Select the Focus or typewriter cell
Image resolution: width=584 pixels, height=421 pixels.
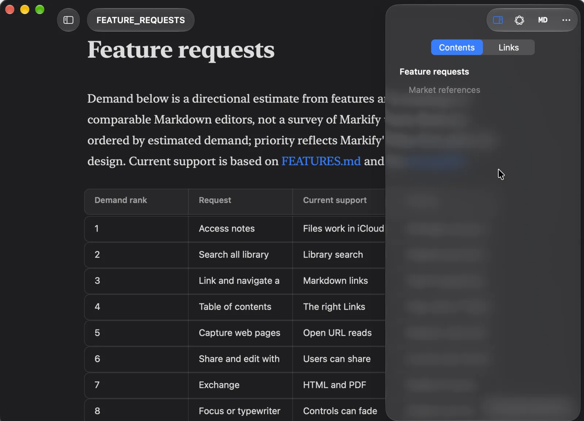240,410
